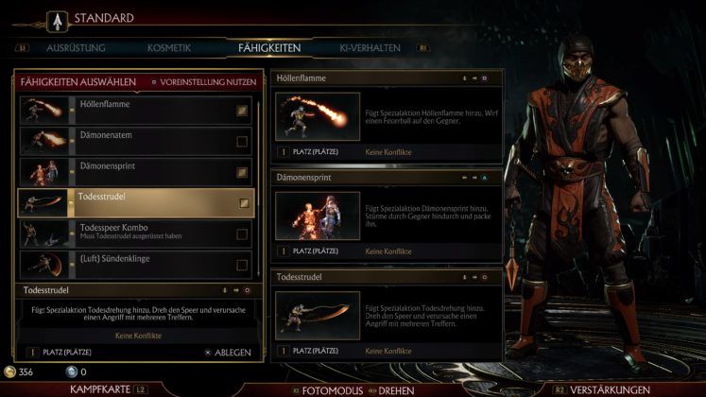Viewport: 706px width, 397px height.
Task: Click the silver soul fragments currency icon
Action: [x=71, y=371]
